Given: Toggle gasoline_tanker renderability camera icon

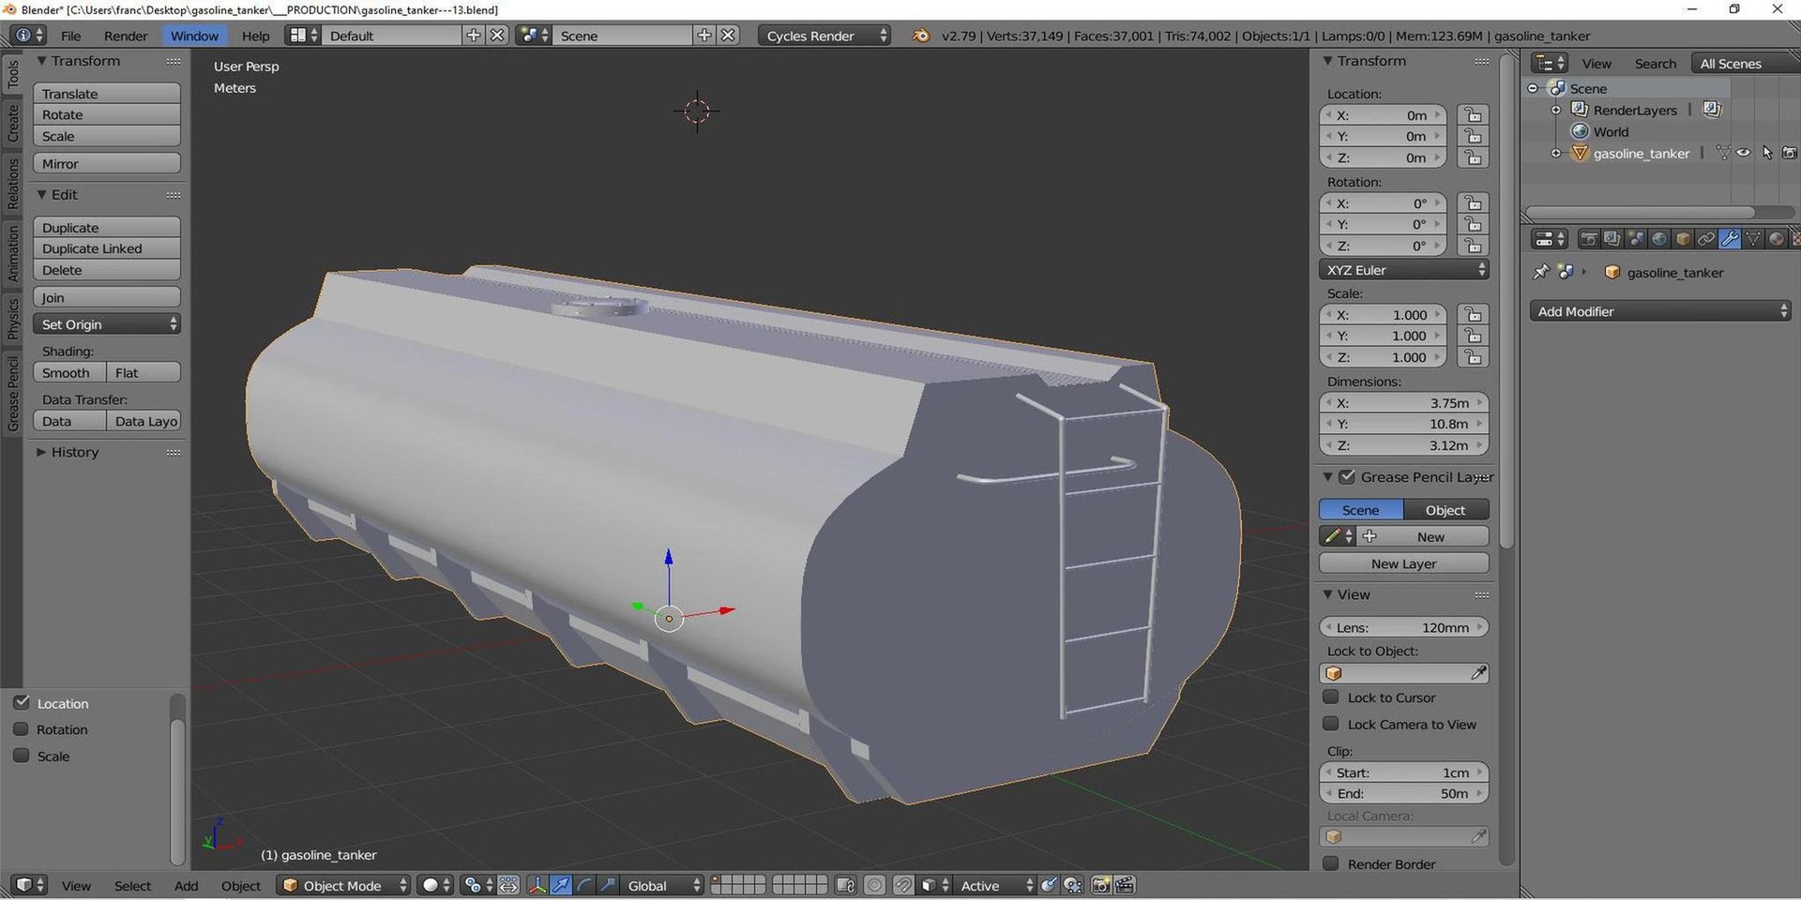Looking at the screenshot, I should (x=1790, y=153).
